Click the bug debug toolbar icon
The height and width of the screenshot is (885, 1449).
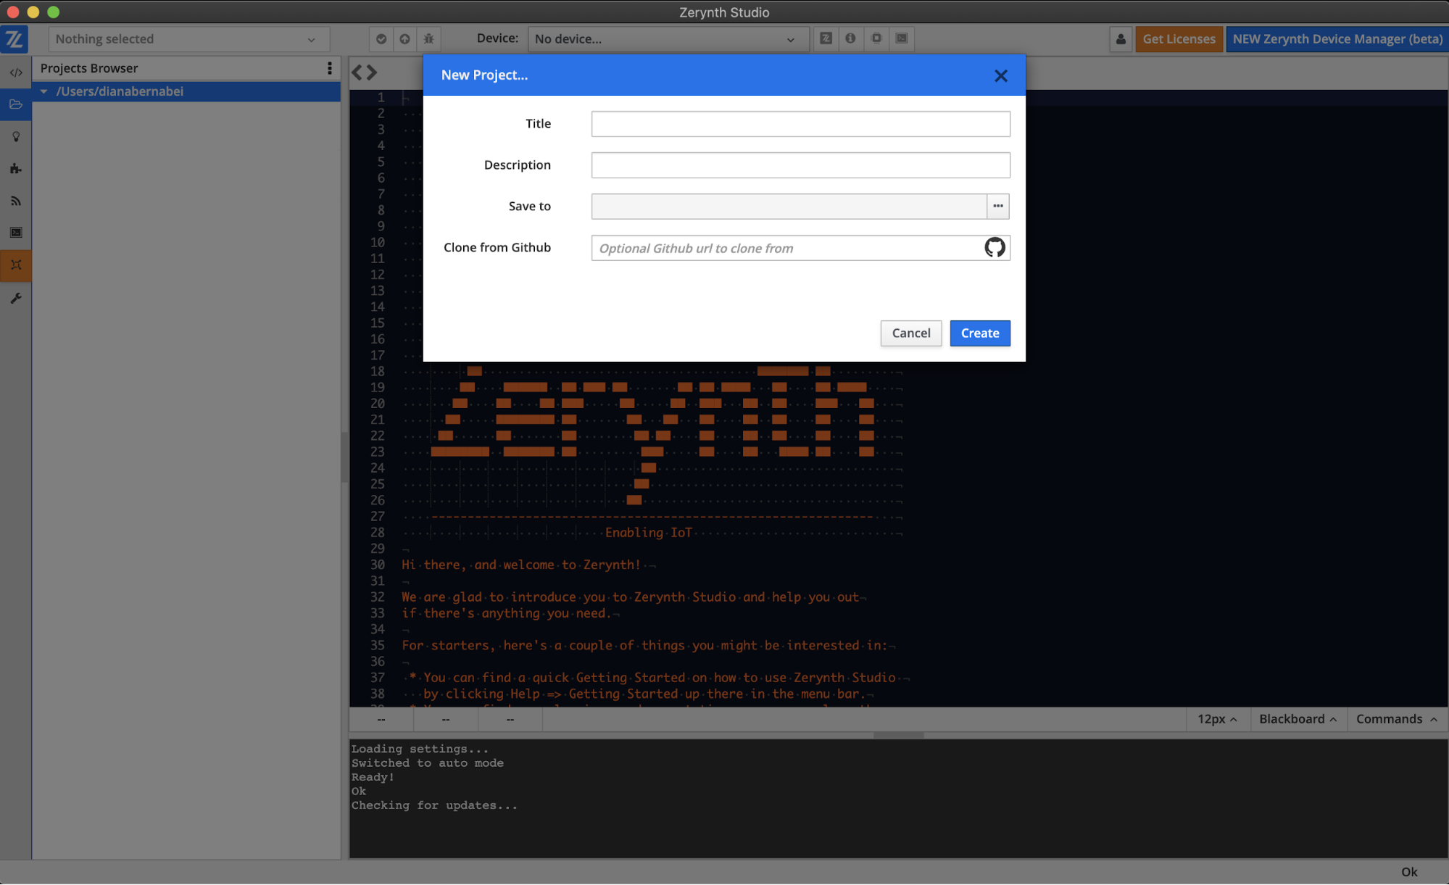428,39
